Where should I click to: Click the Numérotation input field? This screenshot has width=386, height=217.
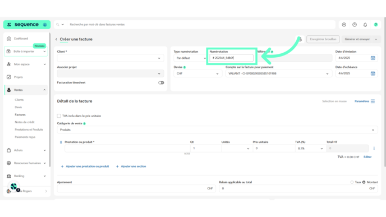tap(231, 58)
